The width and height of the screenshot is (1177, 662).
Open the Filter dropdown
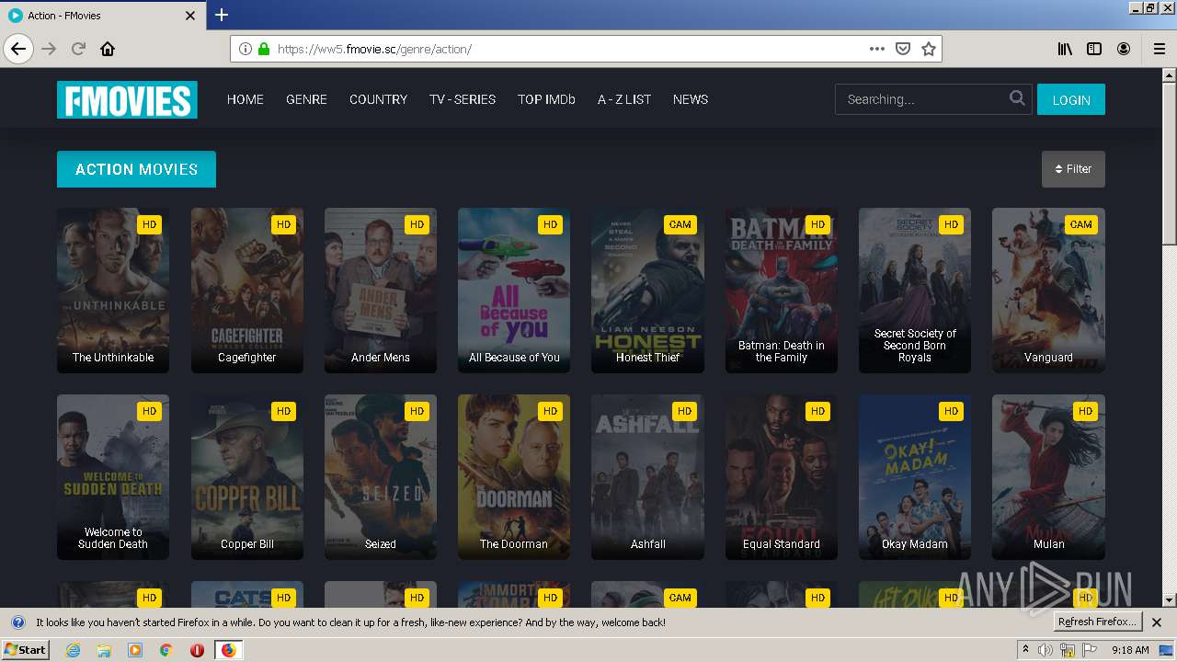(x=1073, y=169)
